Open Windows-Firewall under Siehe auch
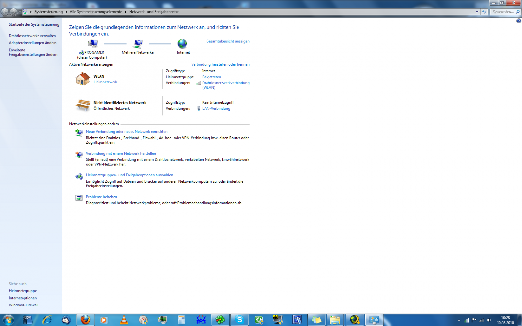This screenshot has width=522, height=326. (23, 305)
